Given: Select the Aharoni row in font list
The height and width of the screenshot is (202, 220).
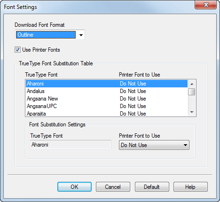Looking at the screenshot, I should coord(107,84).
